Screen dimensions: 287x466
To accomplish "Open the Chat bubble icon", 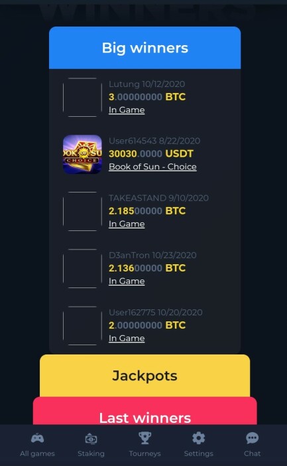I will (x=253, y=438).
